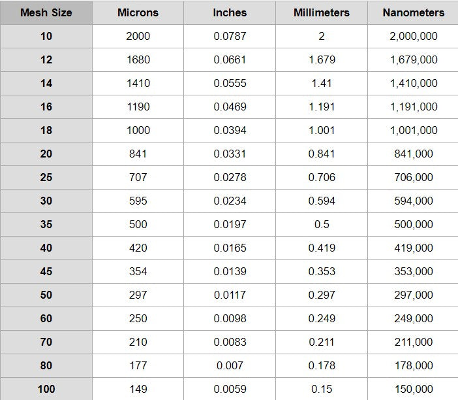The image size is (458, 400).
Task: Click mesh size 100 row label
Action: tap(46, 389)
